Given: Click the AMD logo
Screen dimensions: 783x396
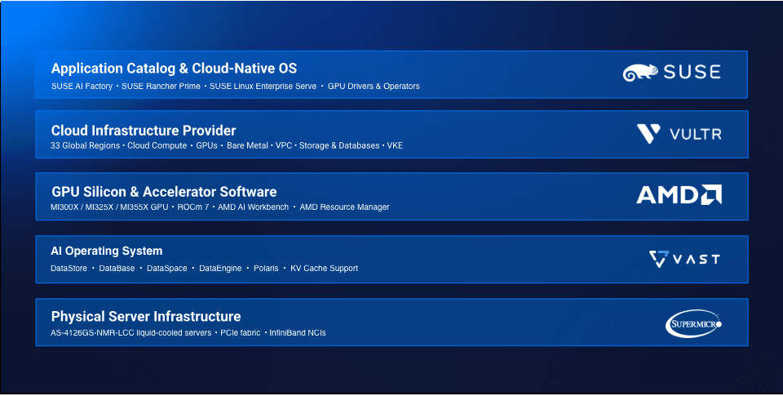Looking at the screenshot, I should point(679,194).
